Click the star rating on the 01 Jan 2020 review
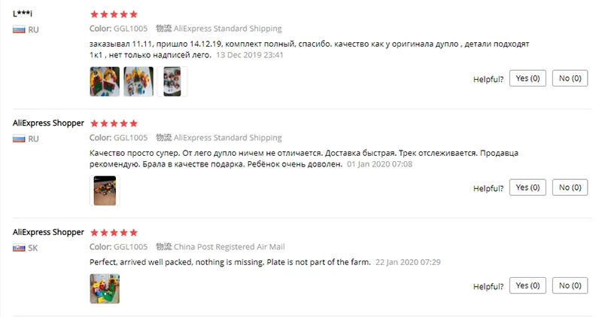This screenshot has height=317, width=602. pyautogui.click(x=114, y=123)
